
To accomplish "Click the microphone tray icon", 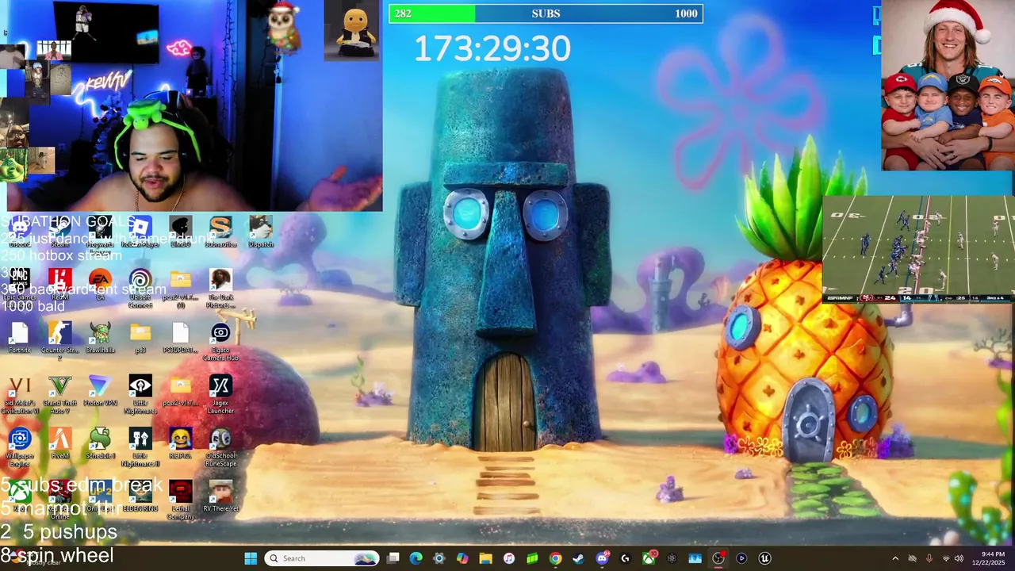I will [x=929, y=558].
